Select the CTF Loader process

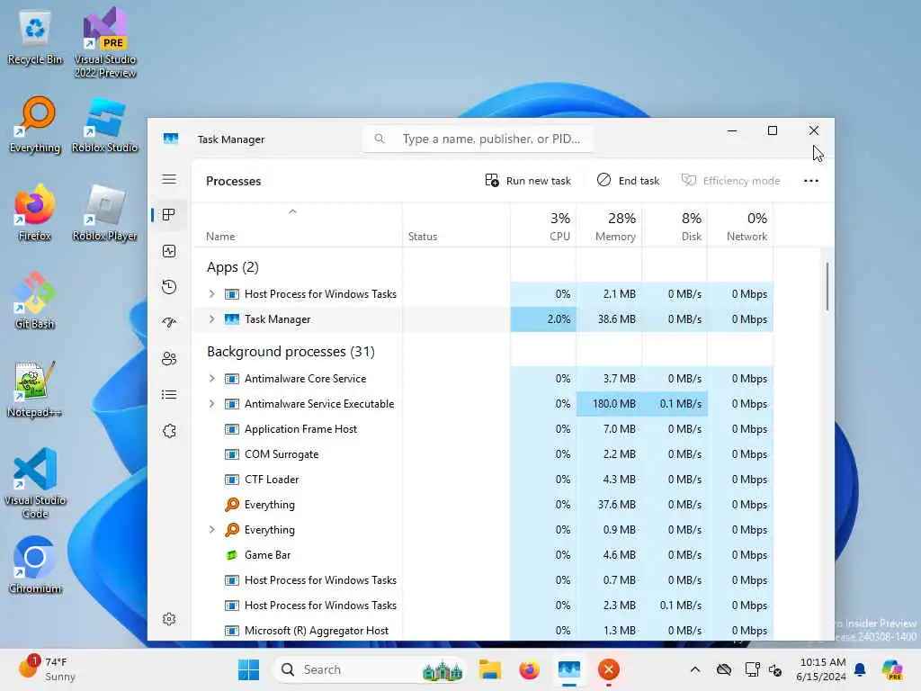pos(482,480)
